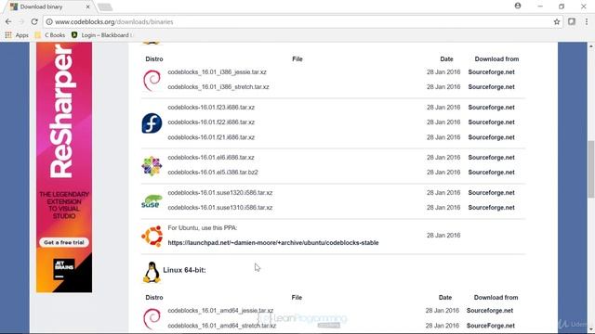Click codeblocks-16.01.suse1310.i586.tar.xz file name

pos(220,207)
